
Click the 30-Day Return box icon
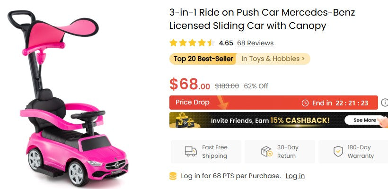click(x=266, y=152)
